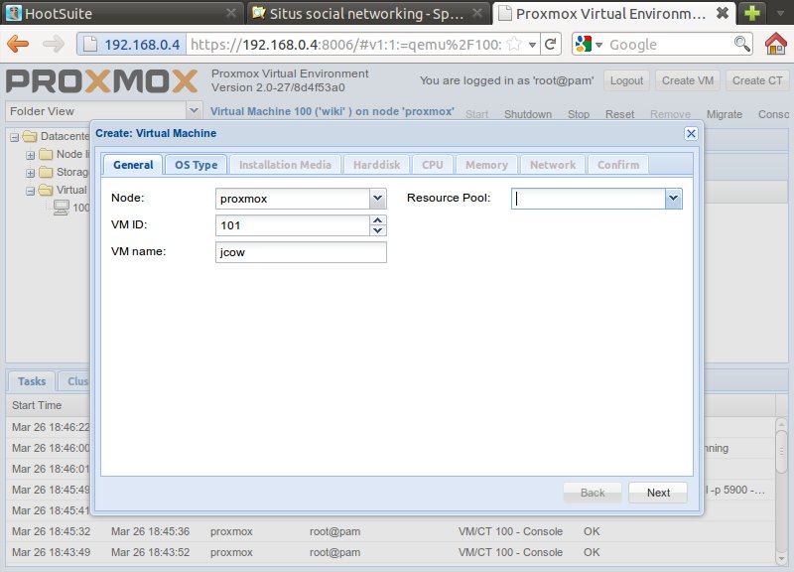Screen dimensions: 794x572
Task: Click the reload page icon
Action: [550, 45]
